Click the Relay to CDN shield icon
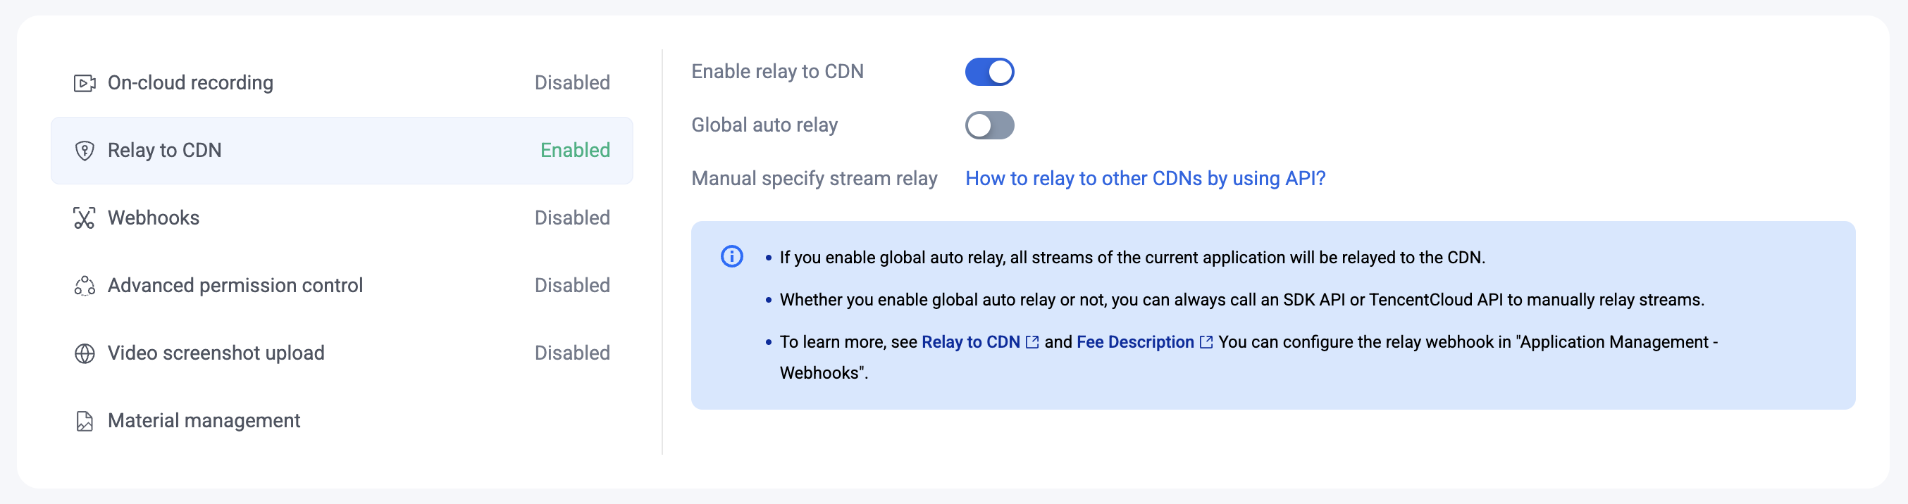Screen dimensions: 1908x504 (85, 151)
